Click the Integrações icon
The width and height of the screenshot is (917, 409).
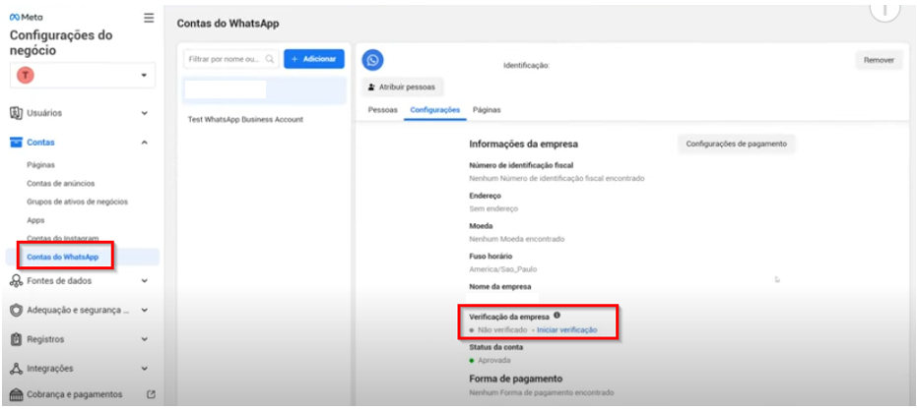coord(17,369)
